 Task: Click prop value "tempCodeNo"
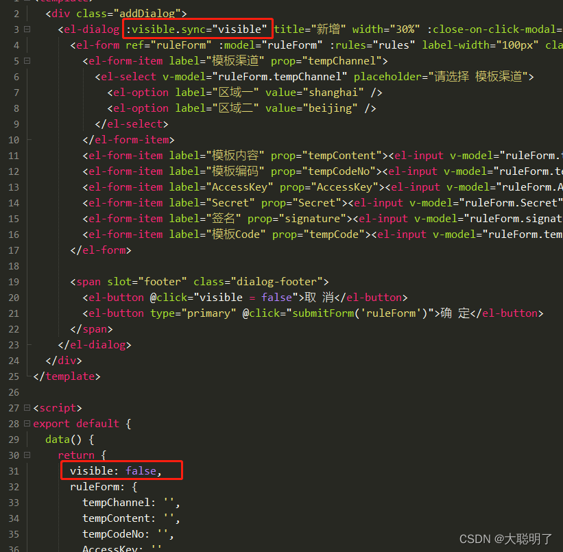(x=339, y=171)
